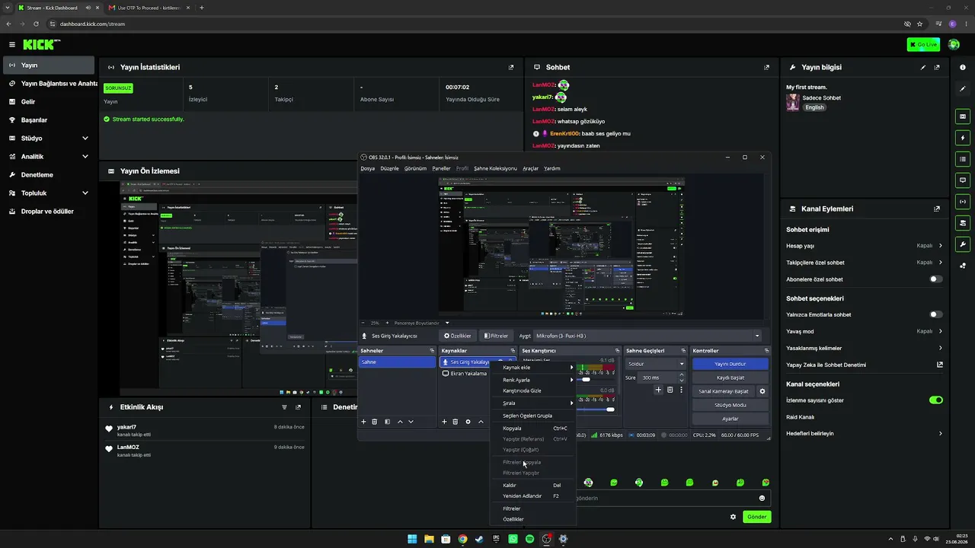Open three-dot options in Sahne Geçişleri
Image resolution: width=975 pixels, height=548 pixels.
pos(681,390)
